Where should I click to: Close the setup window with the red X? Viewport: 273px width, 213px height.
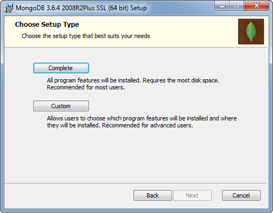(x=256, y=6)
